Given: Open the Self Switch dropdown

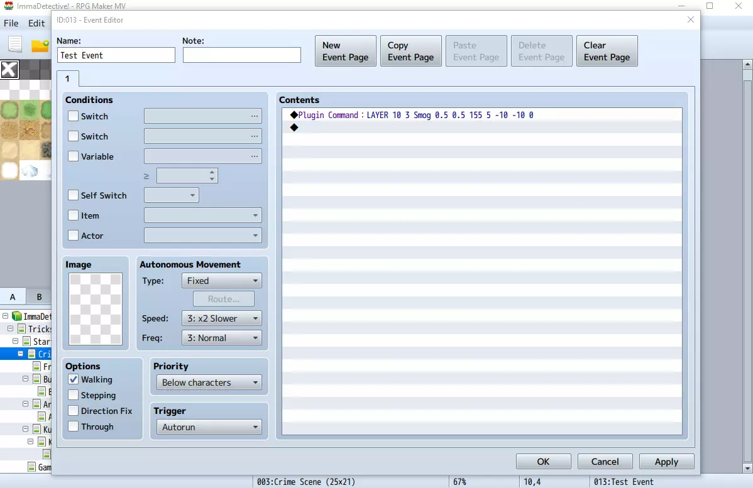Looking at the screenshot, I should 172,195.
